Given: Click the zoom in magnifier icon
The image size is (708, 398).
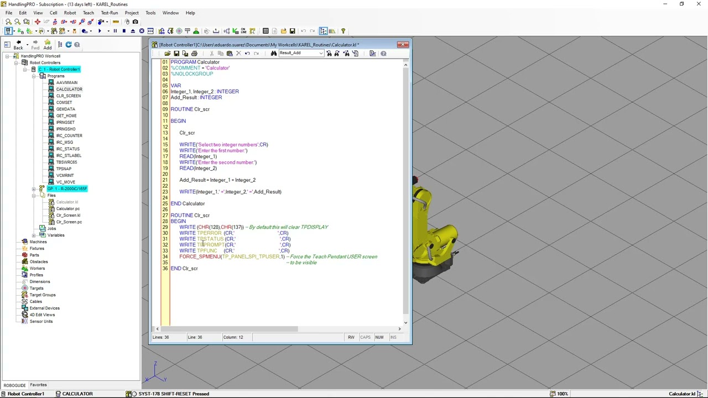Looking at the screenshot, I should pyautogui.click(x=8, y=22).
